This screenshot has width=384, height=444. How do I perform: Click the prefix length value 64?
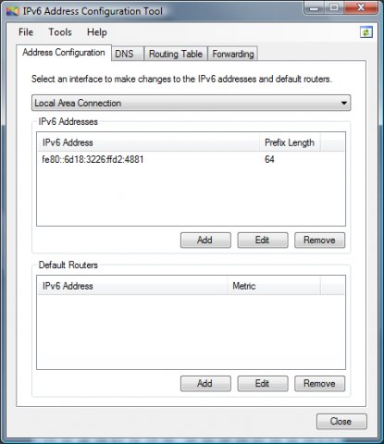269,159
